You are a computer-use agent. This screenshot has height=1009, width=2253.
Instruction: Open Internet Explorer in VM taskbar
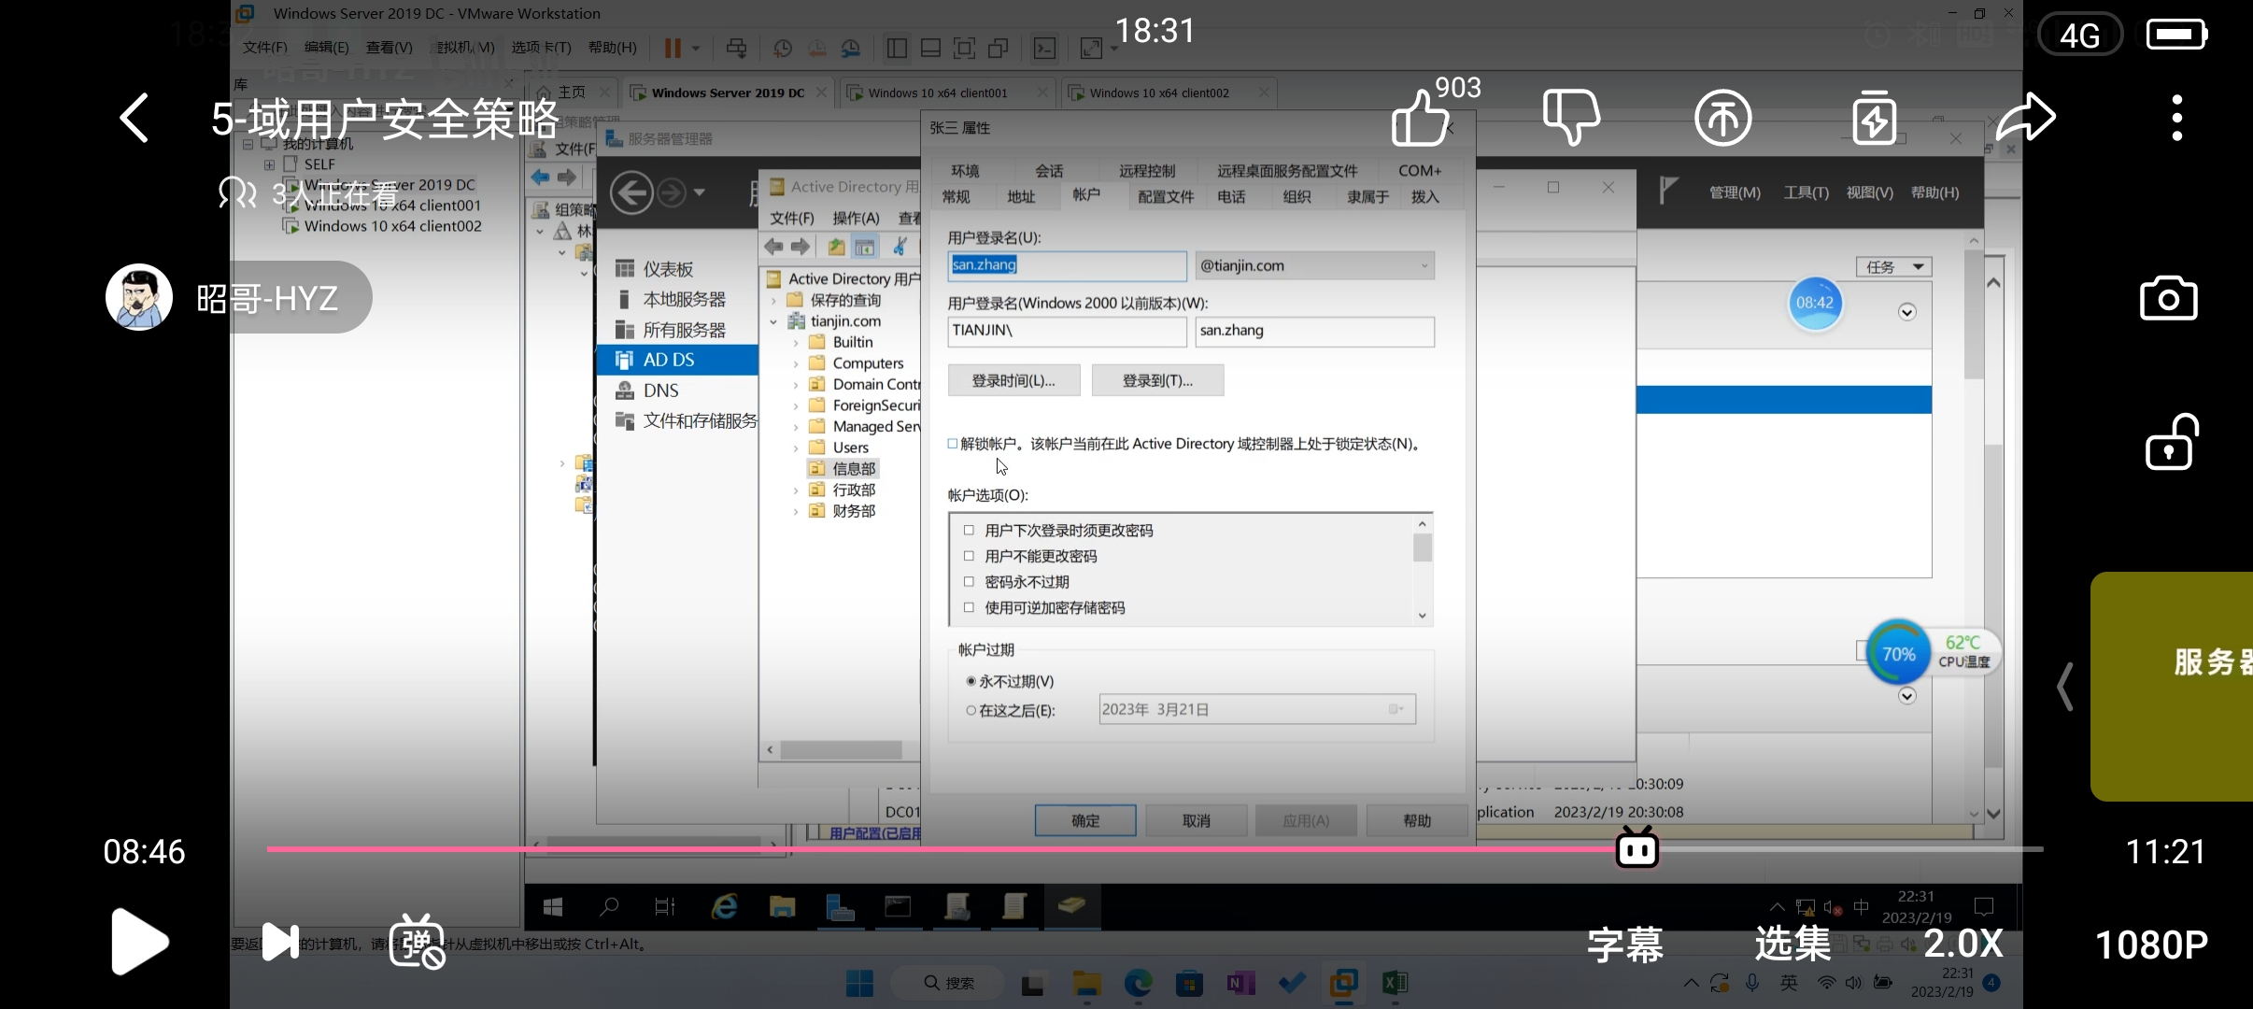tap(725, 906)
